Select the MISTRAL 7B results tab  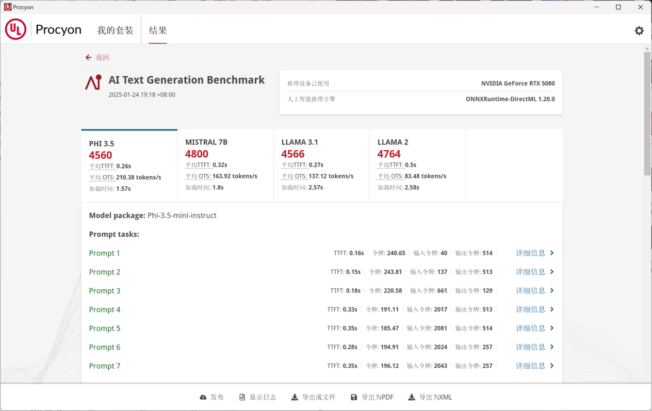coord(225,165)
